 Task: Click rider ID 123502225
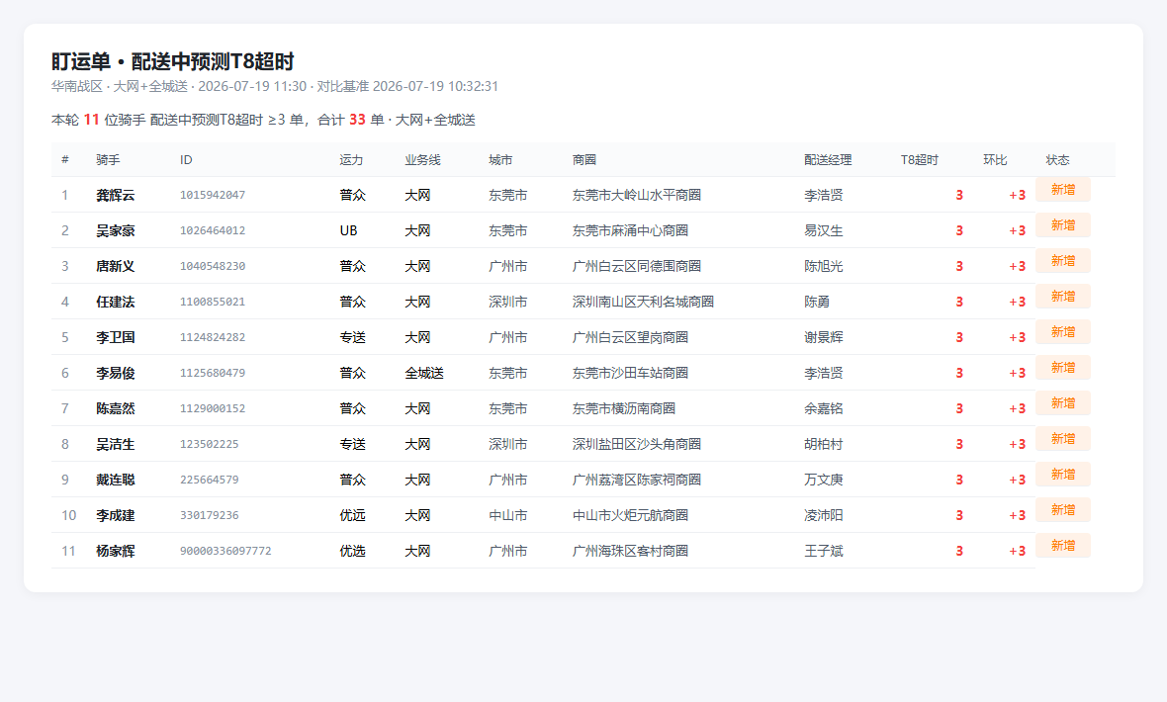tap(209, 444)
